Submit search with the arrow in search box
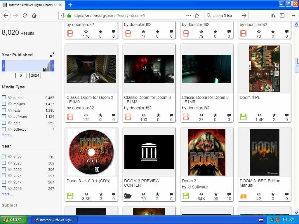Image resolution: width=299 pixels, height=224 pixels. [x=244, y=16]
